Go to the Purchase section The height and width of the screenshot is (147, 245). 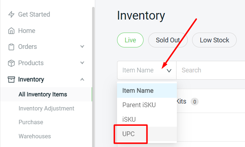tap(31, 122)
